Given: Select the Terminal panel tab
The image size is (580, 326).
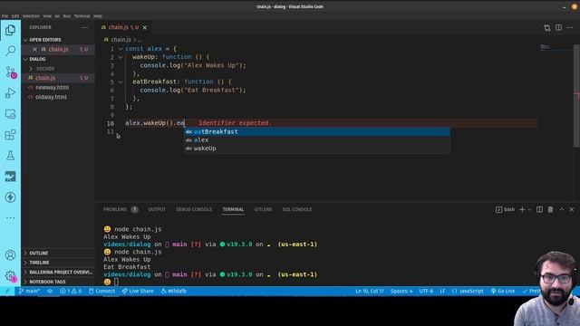Looking at the screenshot, I should pos(233,209).
